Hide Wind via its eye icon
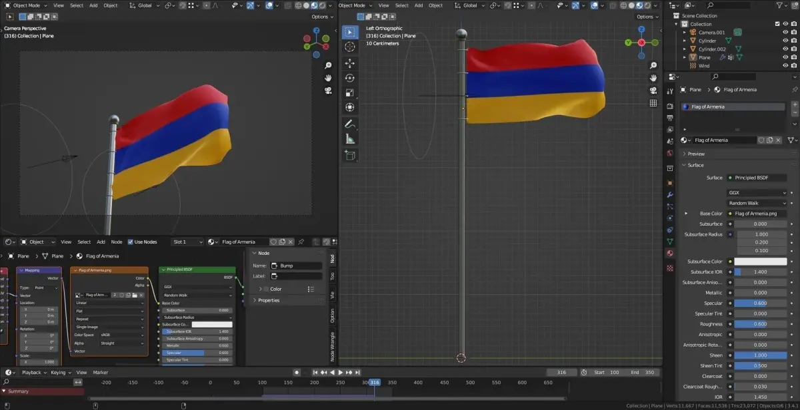The height and width of the screenshot is (410, 800). (785, 66)
